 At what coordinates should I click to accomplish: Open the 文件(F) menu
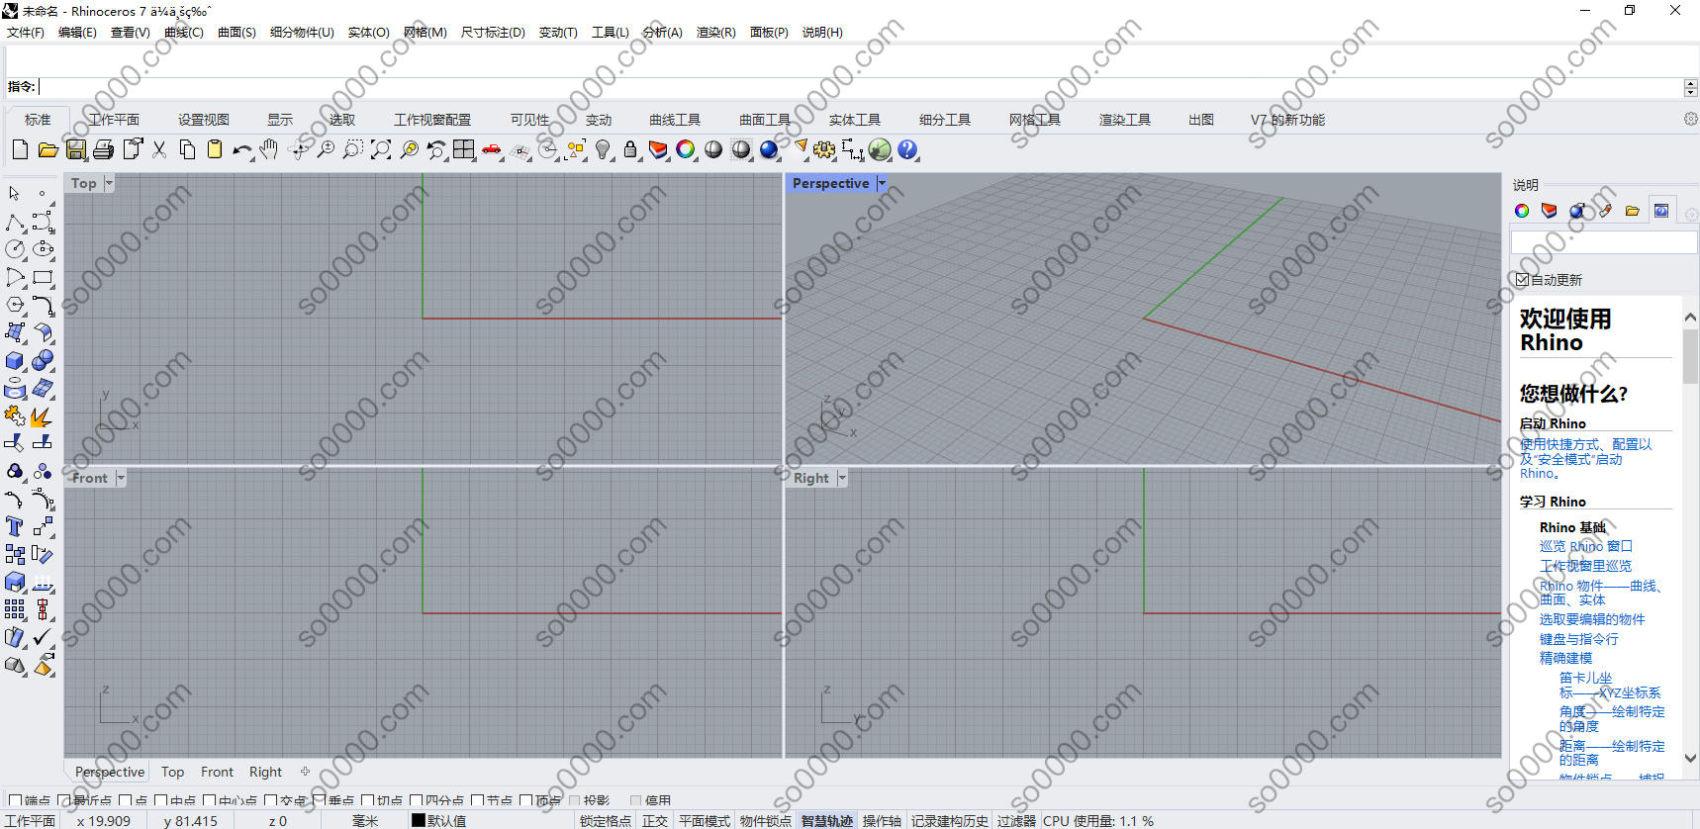click(26, 33)
